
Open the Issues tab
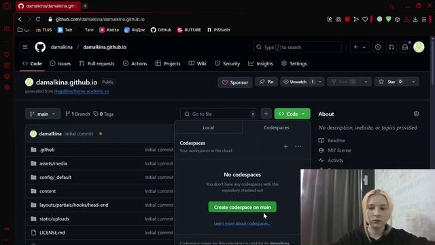coord(60,63)
